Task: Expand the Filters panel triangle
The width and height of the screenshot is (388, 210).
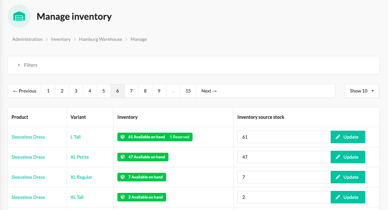Action: (x=19, y=65)
